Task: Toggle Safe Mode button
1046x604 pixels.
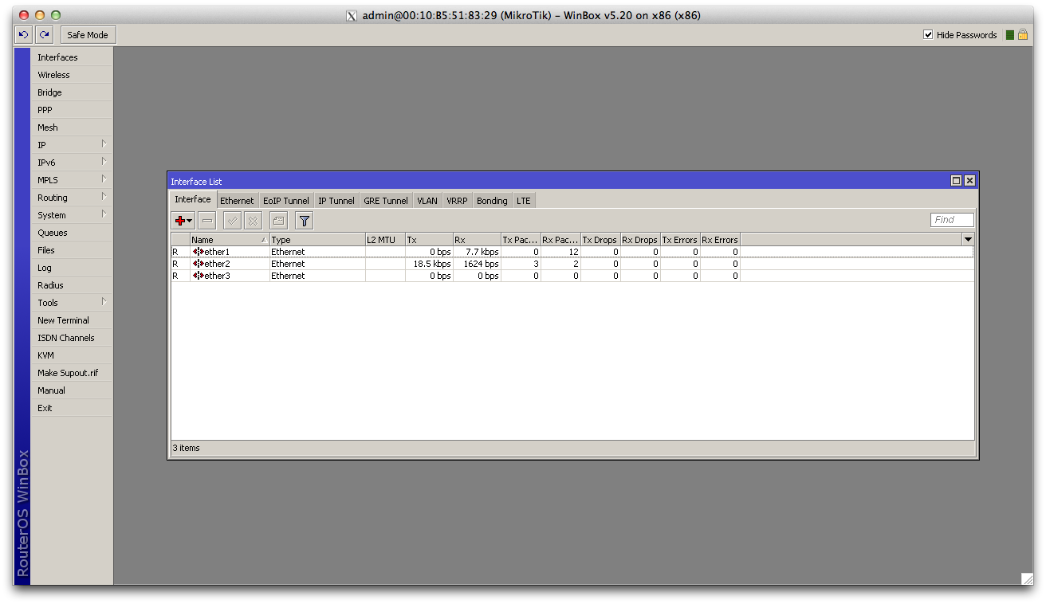Action: point(88,35)
